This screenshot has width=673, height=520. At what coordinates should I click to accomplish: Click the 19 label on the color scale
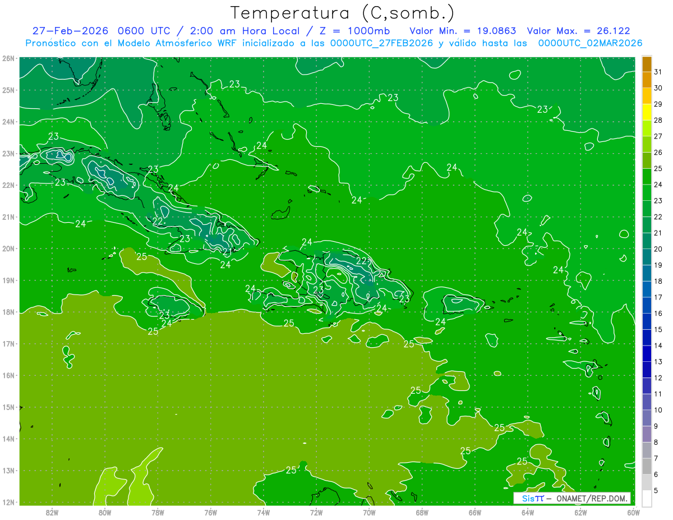coord(658,265)
